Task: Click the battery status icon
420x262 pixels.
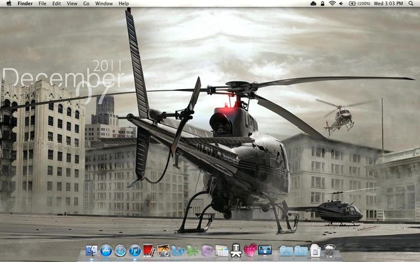Action: tap(352, 3)
